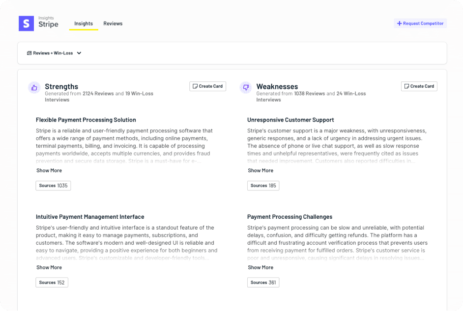Screen dimensions: 463x311
Task: Switch to the Reviews tab
Action: tap(113, 24)
